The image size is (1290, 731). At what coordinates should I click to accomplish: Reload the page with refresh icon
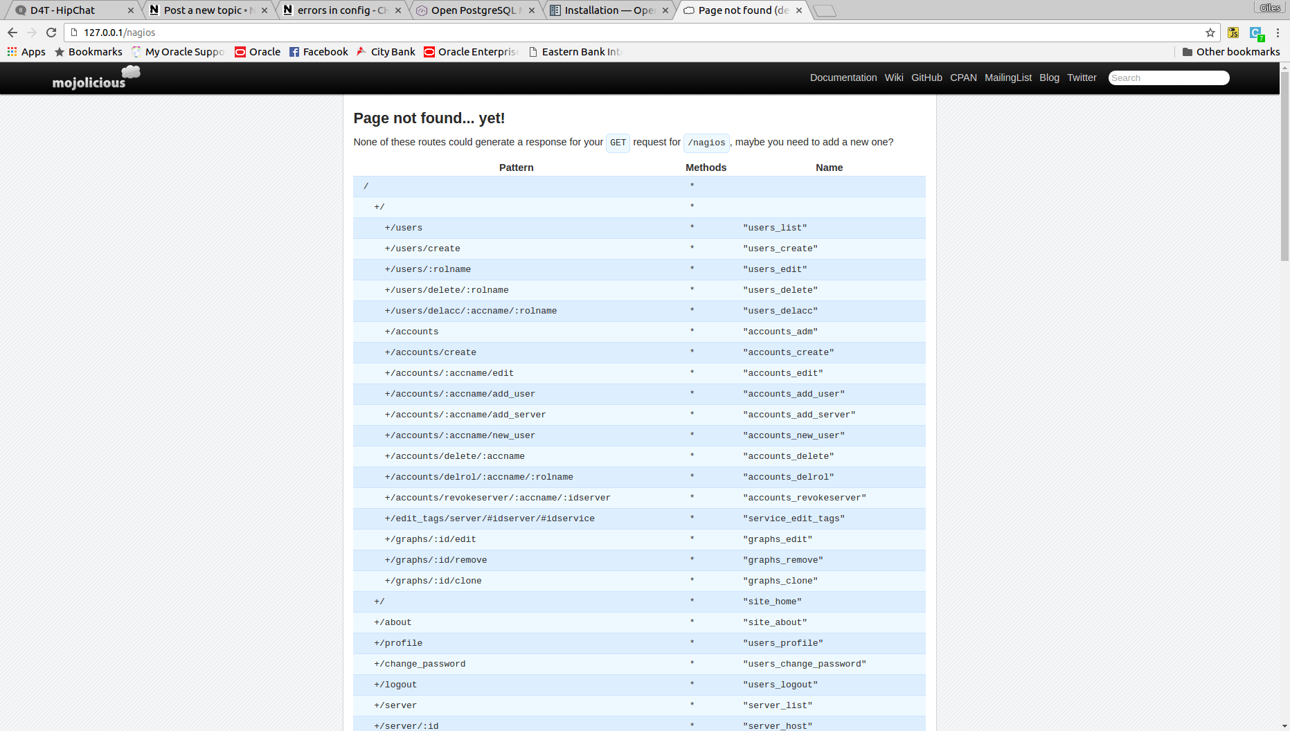[x=51, y=33]
